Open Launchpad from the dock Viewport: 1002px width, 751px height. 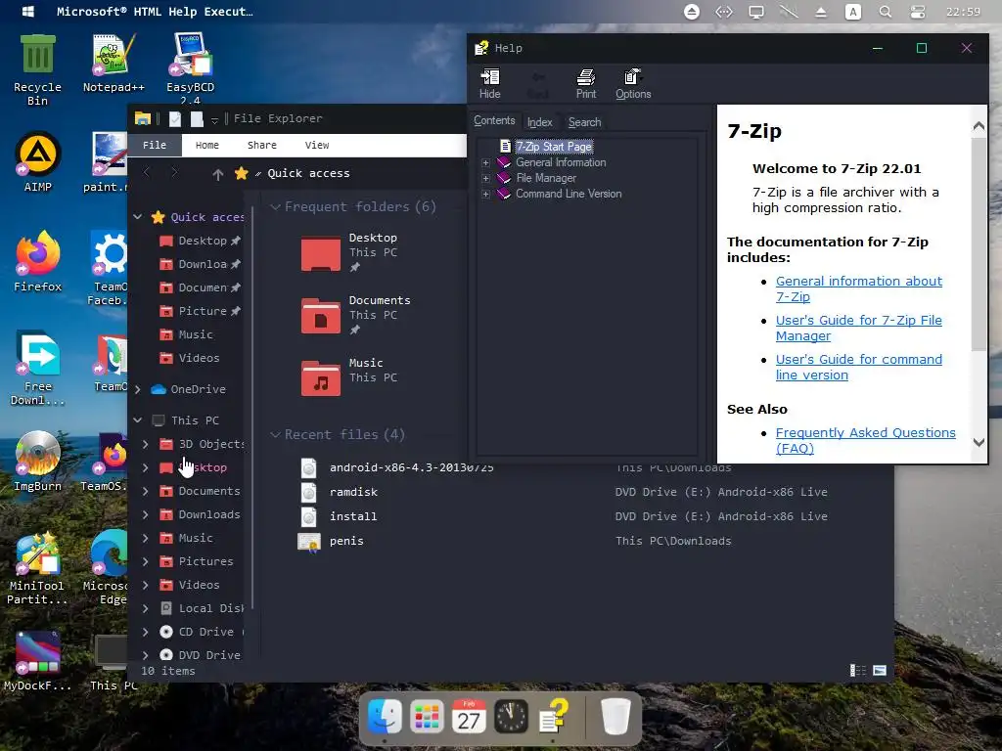(x=427, y=716)
